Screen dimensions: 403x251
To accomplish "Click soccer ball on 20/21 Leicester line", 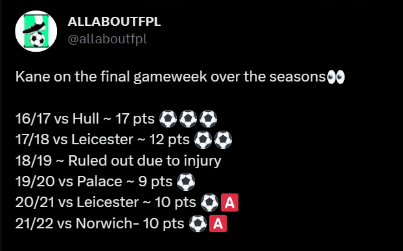I will (209, 202).
